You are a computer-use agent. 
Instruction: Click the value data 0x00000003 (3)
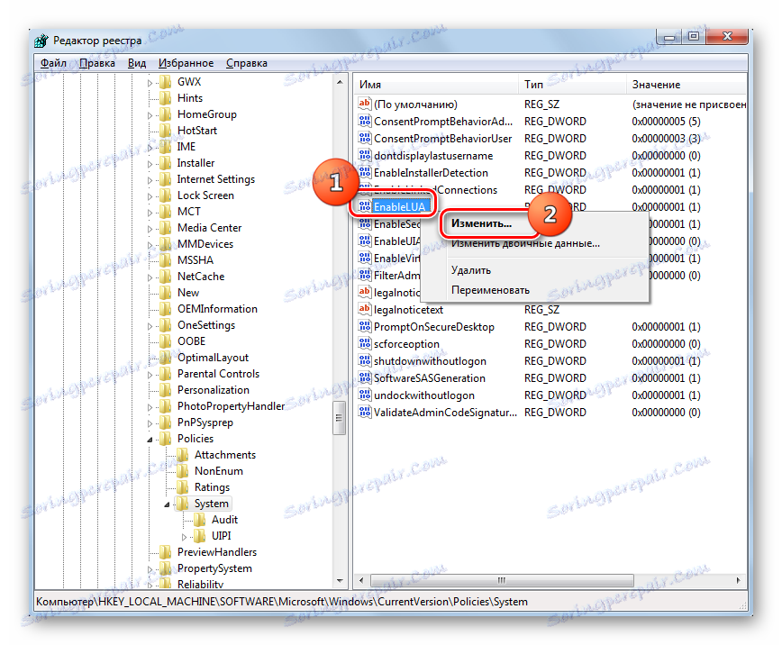click(666, 138)
